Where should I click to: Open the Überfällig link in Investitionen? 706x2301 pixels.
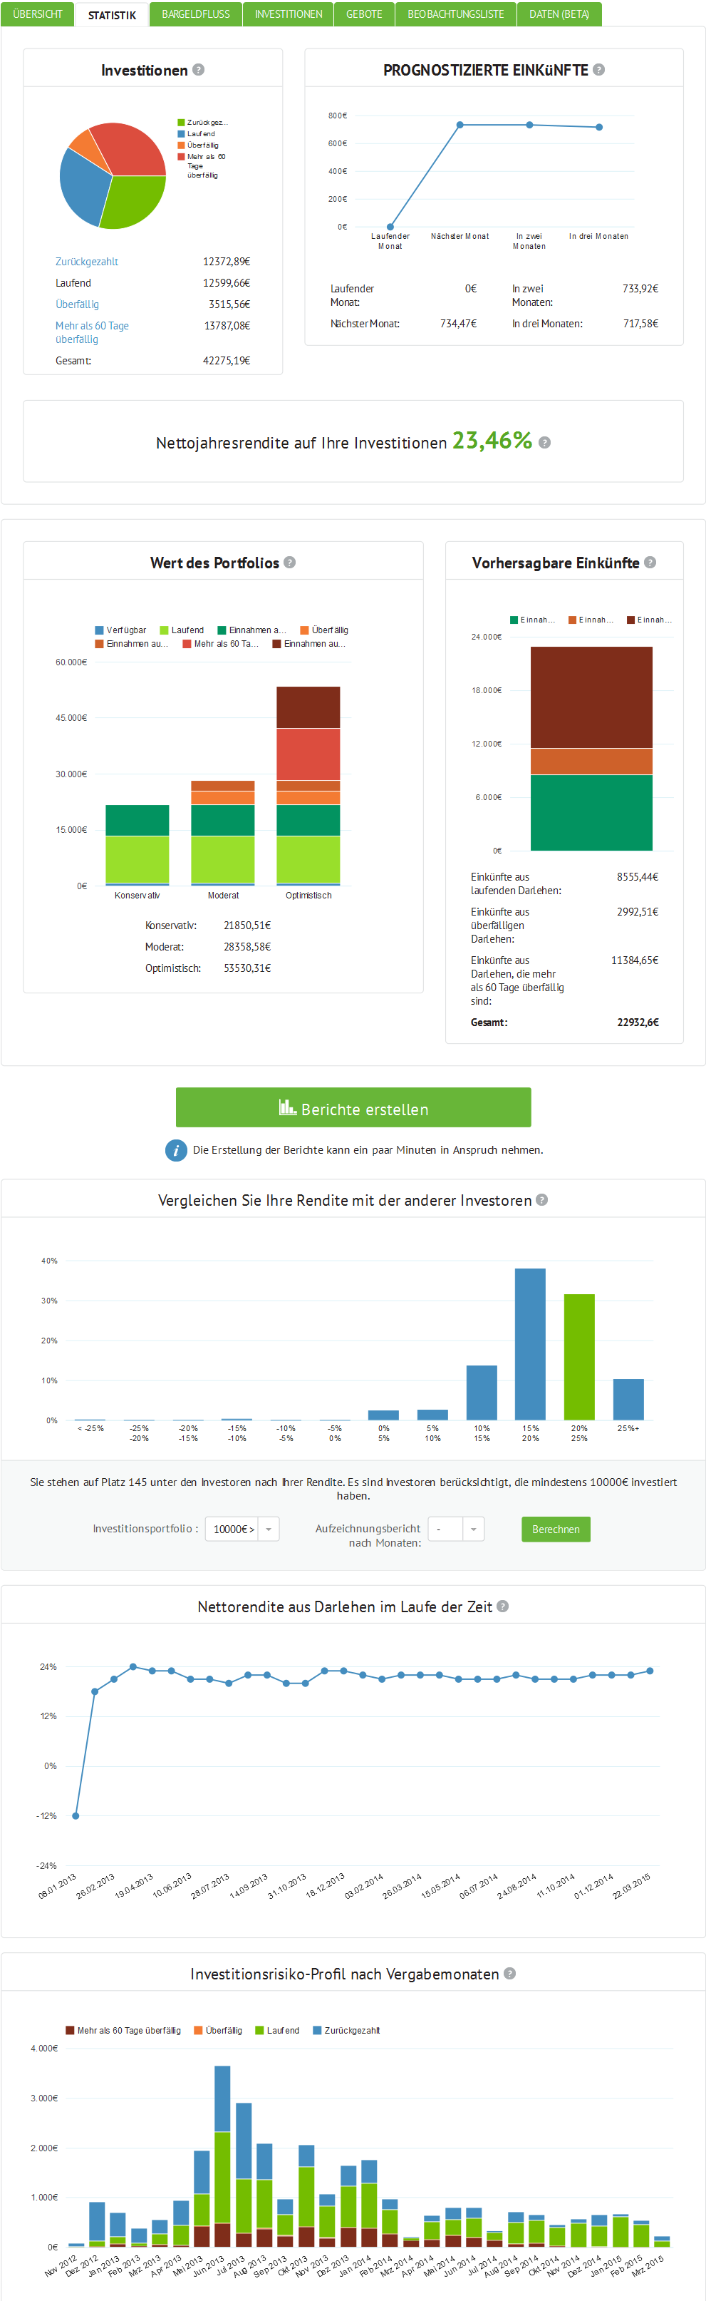(x=77, y=304)
